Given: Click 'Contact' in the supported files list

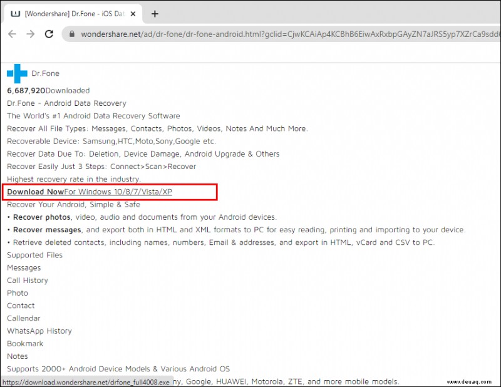Looking at the screenshot, I should 21,306.
